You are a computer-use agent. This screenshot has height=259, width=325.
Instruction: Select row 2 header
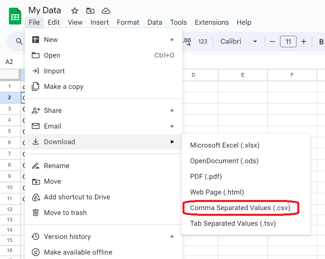tap(10, 98)
